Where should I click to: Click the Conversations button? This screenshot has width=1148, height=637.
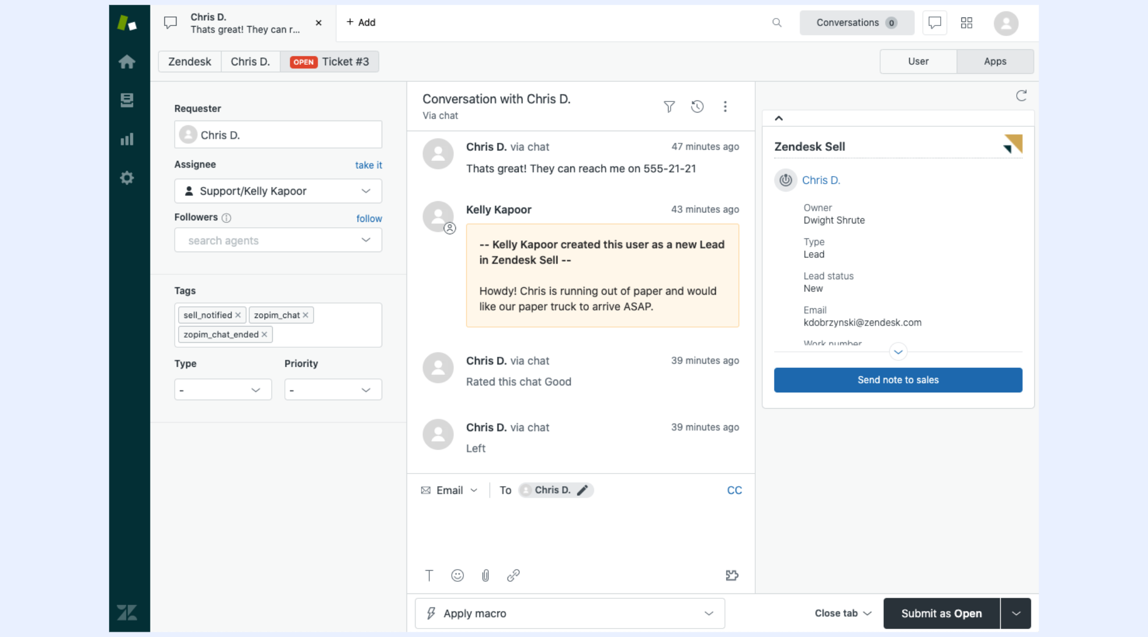857,23
